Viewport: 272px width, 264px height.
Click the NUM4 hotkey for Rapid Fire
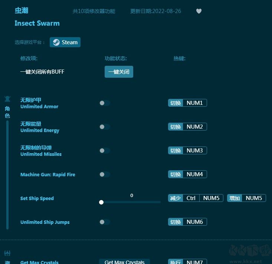pyautogui.click(x=195, y=174)
